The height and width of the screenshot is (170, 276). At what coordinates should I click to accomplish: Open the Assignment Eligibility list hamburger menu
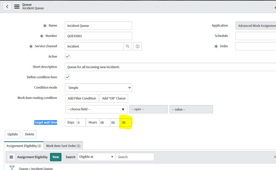(x=11, y=157)
